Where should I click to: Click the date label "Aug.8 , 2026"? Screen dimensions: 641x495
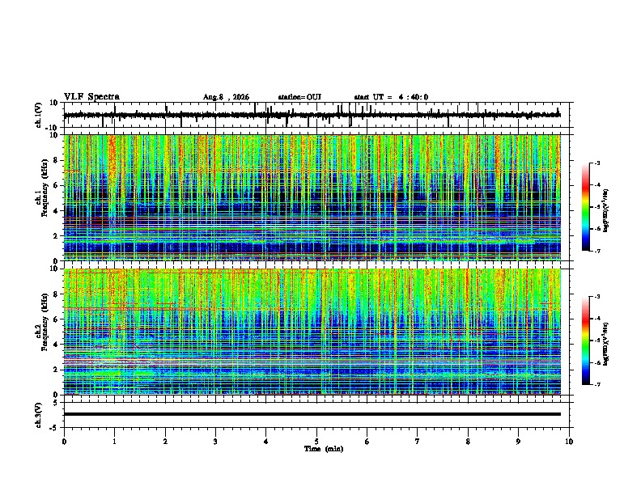226,97
